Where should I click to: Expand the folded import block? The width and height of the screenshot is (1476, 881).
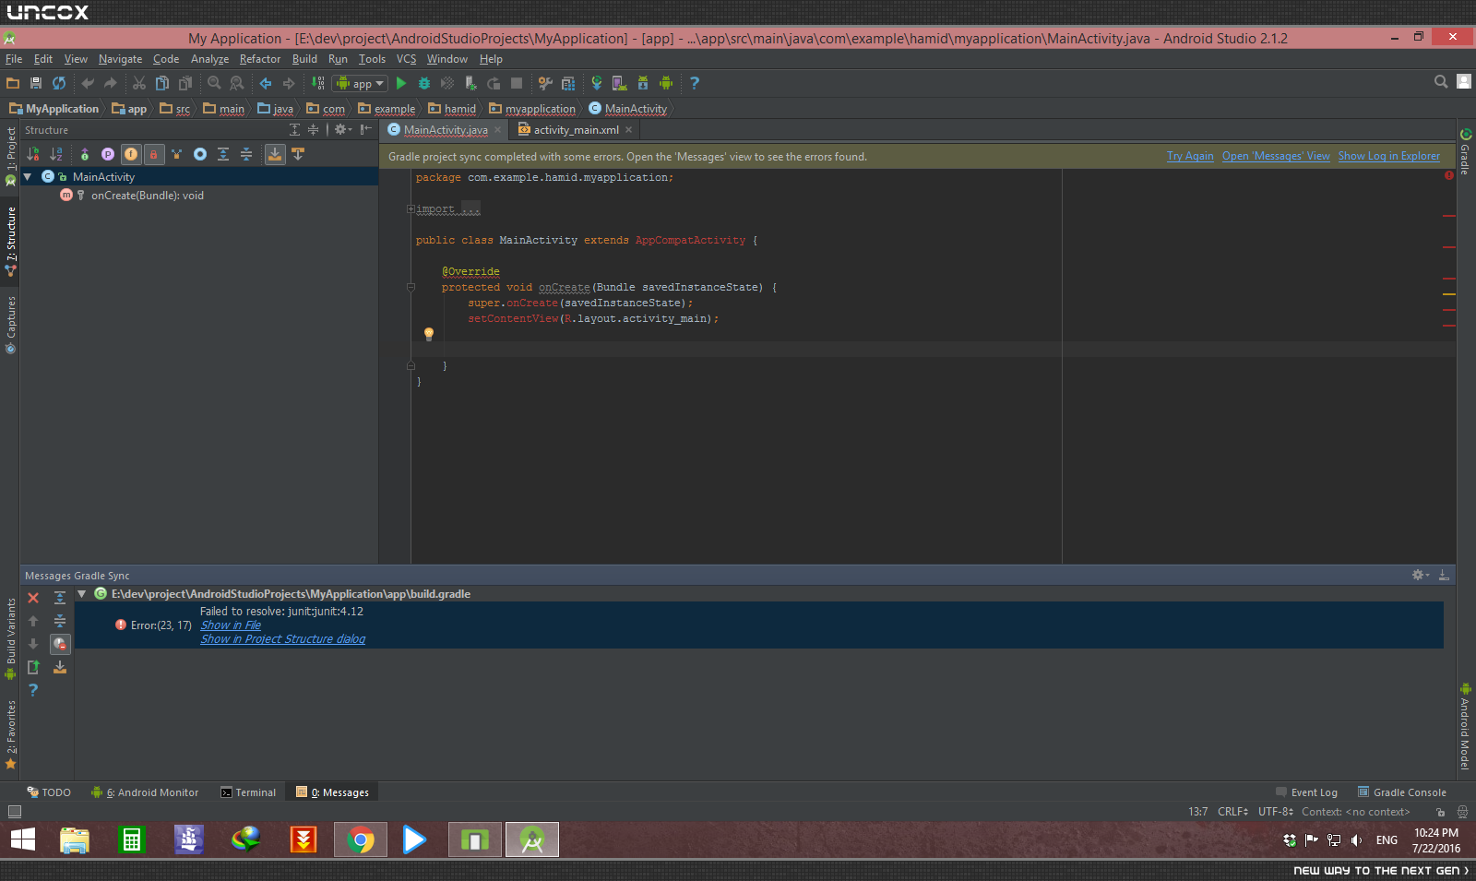coord(411,209)
